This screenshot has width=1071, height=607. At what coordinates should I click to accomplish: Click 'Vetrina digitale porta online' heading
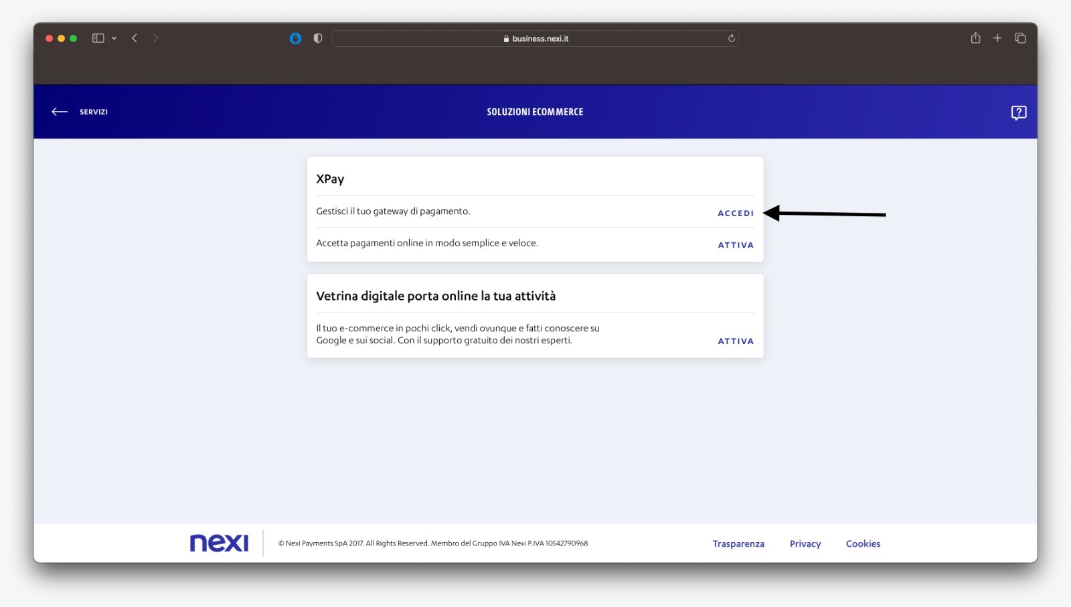(x=436, y=296)
